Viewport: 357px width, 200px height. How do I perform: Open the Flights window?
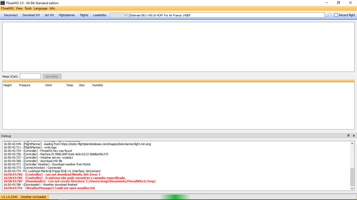coord(84,15)
